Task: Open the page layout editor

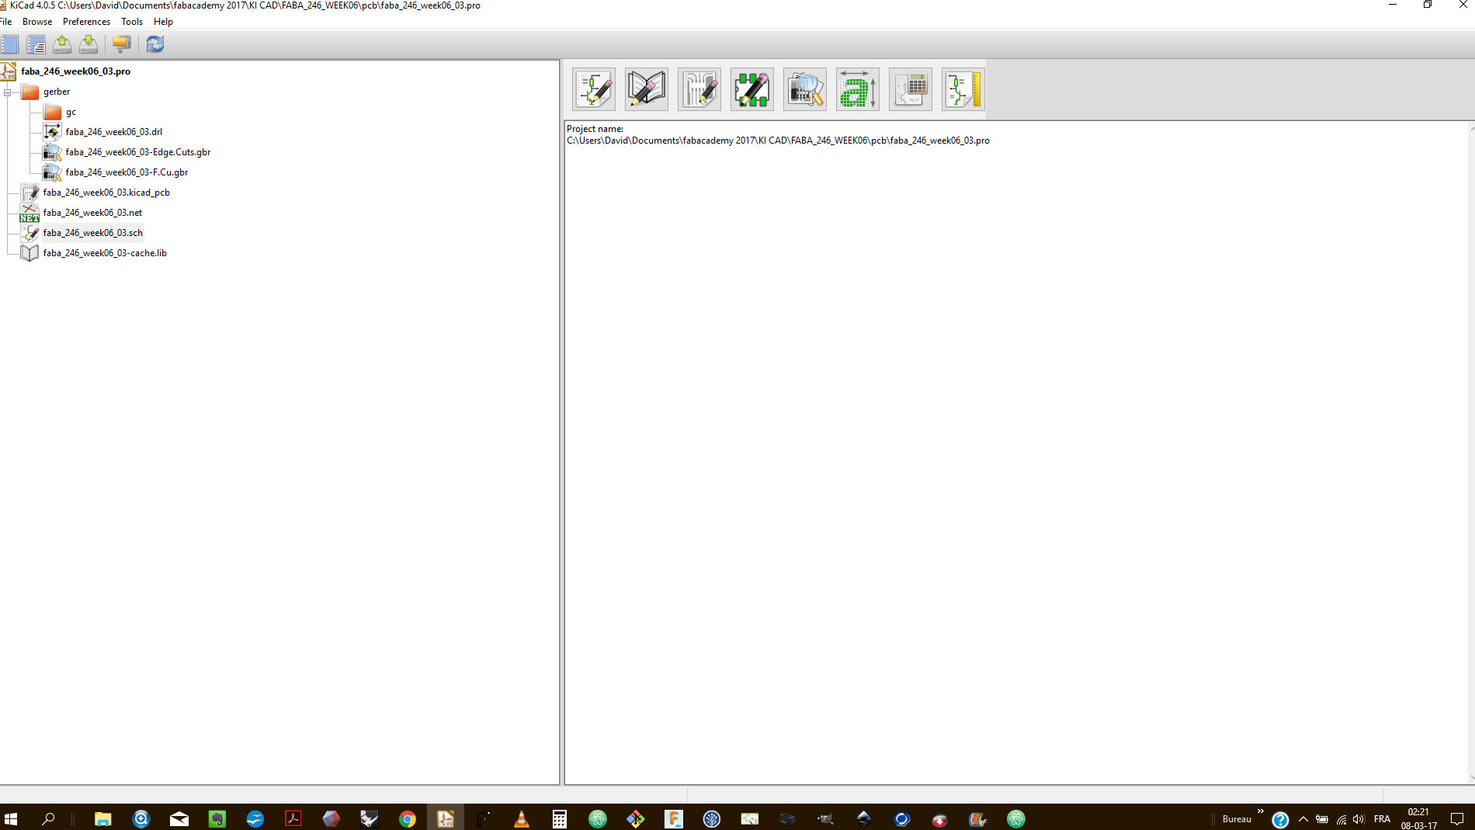Action: tap(963, 89)
